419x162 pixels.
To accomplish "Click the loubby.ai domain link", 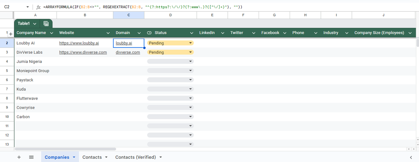I will 124,43.
